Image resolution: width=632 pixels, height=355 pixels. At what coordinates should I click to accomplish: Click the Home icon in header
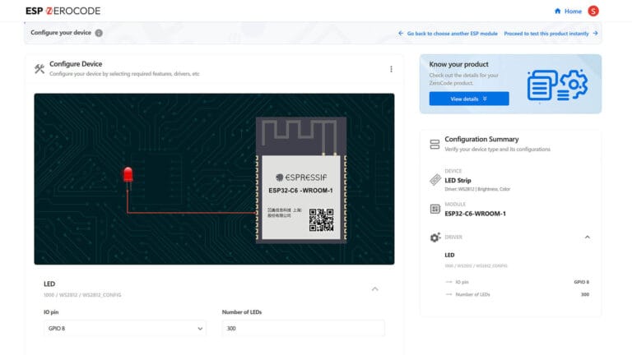tap(558, 11)
